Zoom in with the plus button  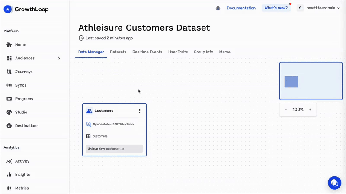click(310, 110)
